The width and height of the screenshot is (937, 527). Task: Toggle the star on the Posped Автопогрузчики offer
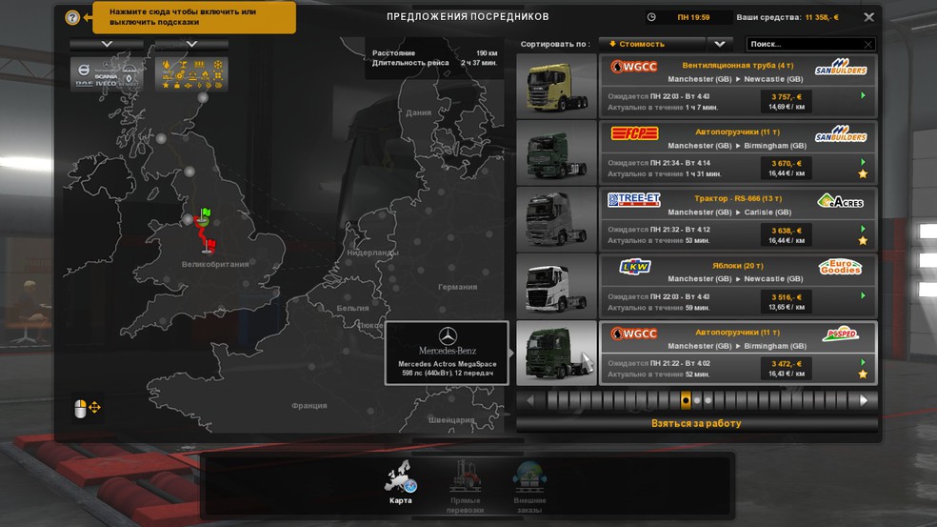point(863,375)
